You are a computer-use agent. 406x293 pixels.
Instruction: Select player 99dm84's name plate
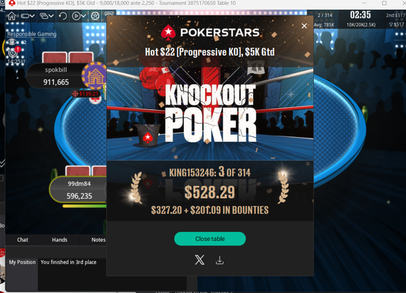[79, 189]
